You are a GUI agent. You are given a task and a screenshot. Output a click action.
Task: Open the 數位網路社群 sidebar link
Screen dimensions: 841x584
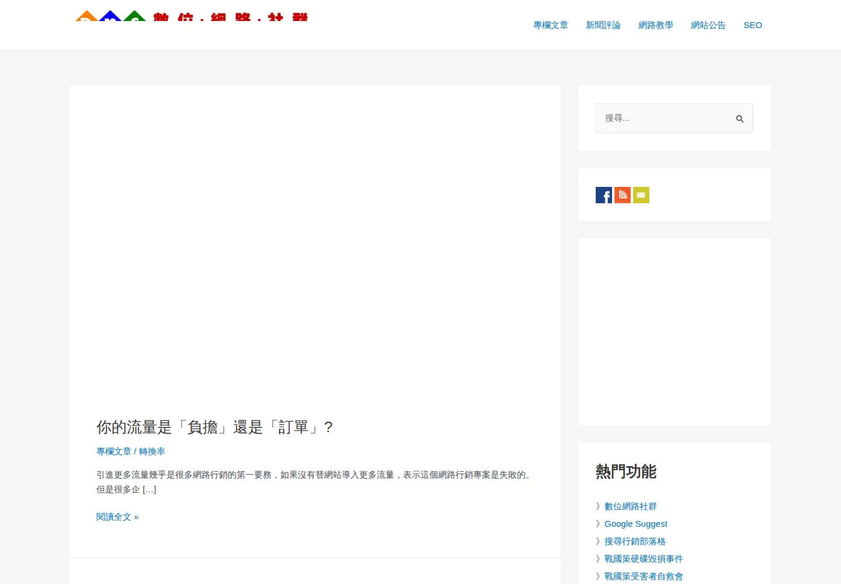pyautogui.click(x=631, y=506)
